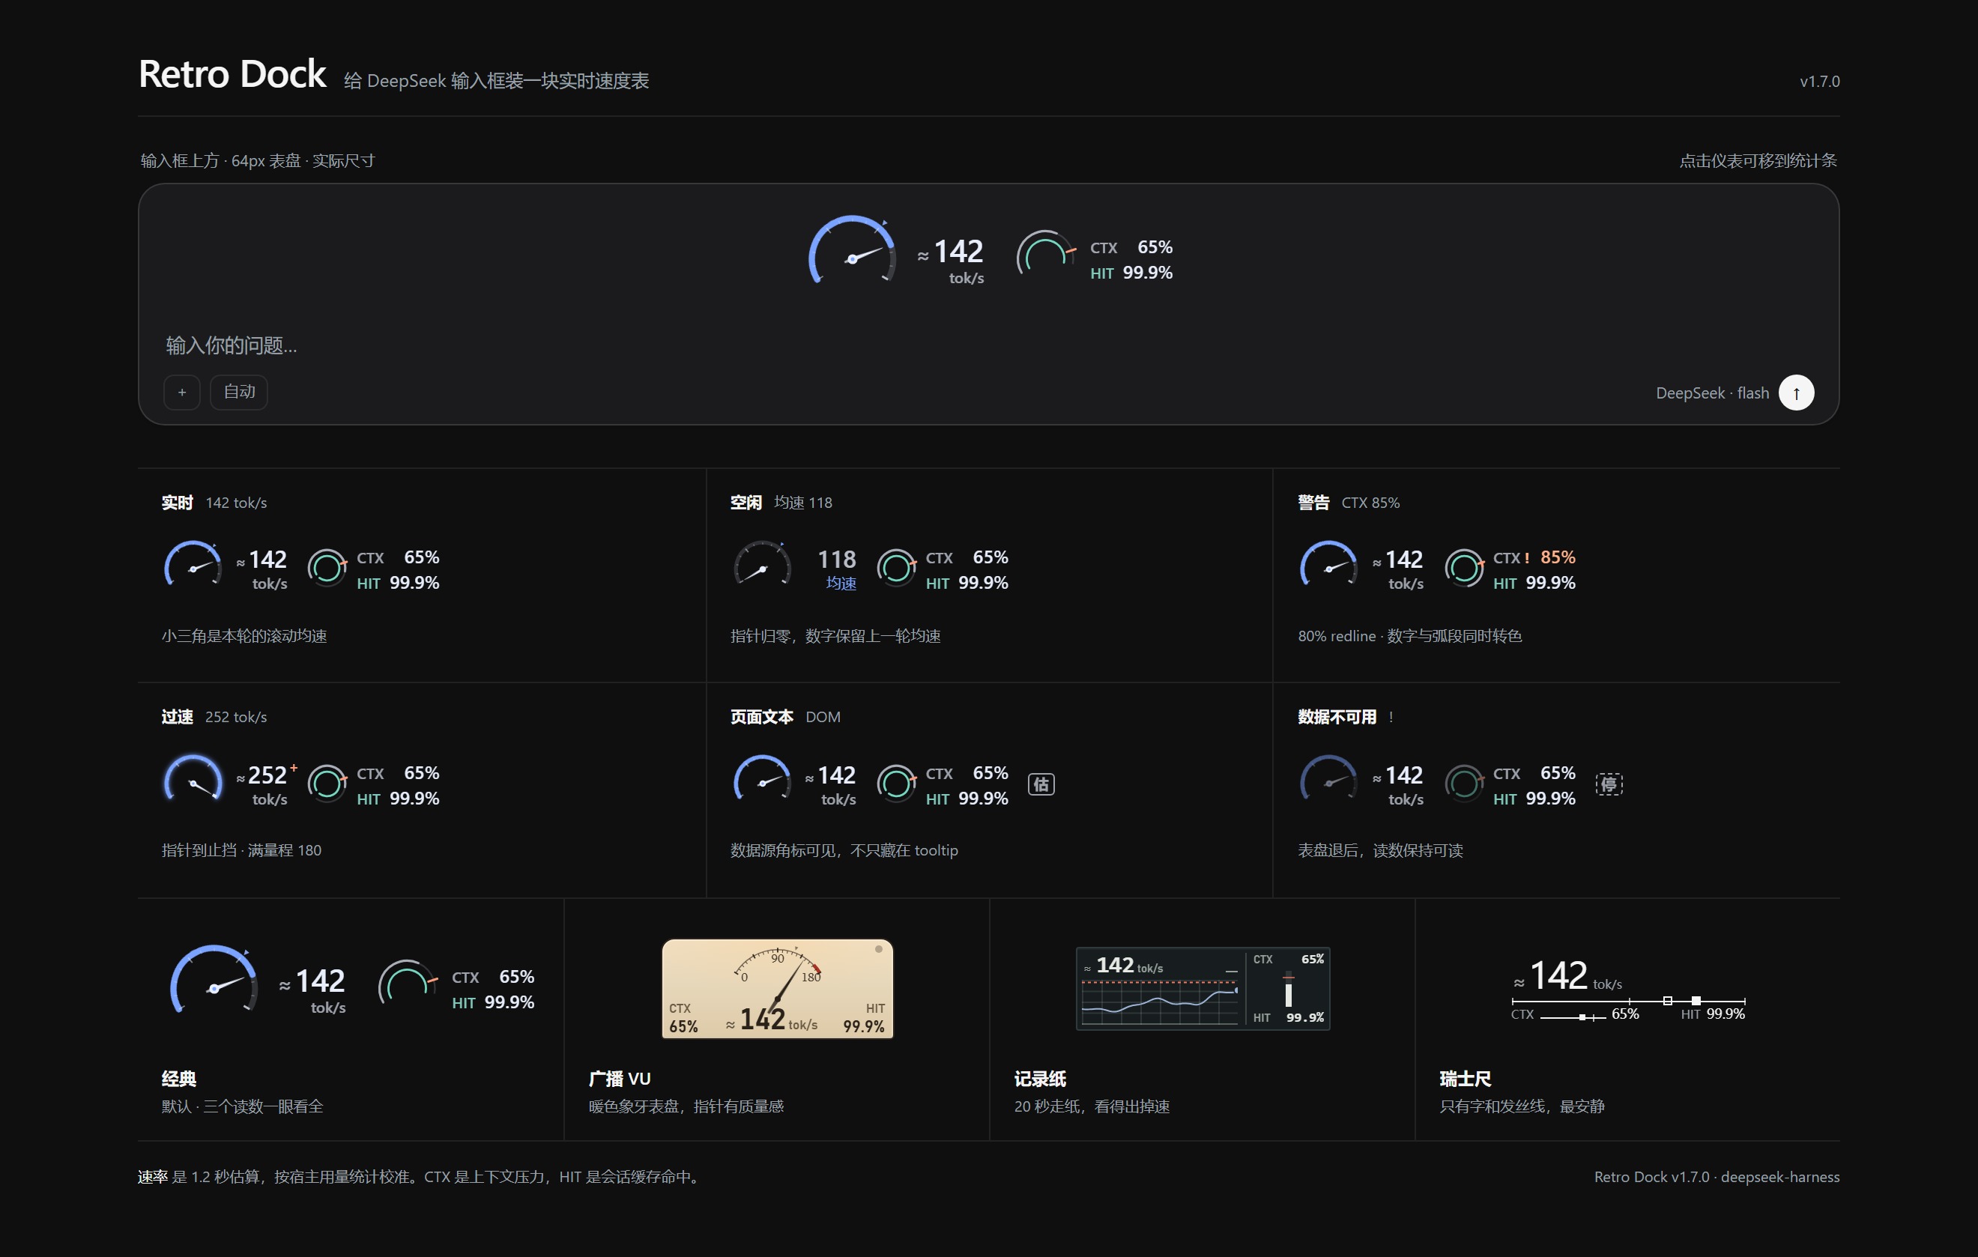
Task: Click the CTX ring in the 空闲 card
Action: (896, 567)
